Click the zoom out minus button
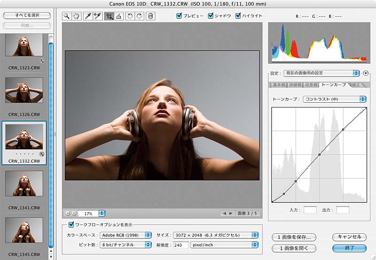This screenshot has height=260, width=376. [x=68, y=213]
